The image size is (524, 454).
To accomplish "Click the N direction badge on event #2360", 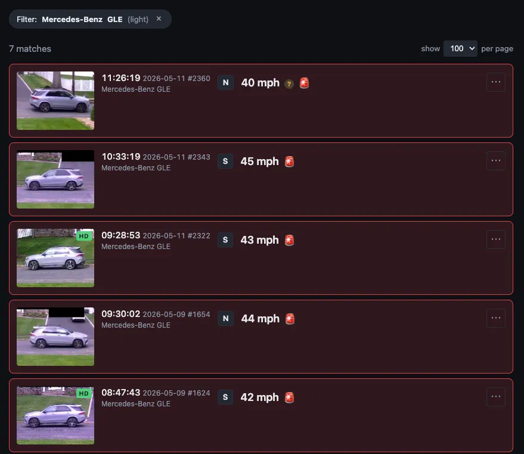I will [225, 82].
